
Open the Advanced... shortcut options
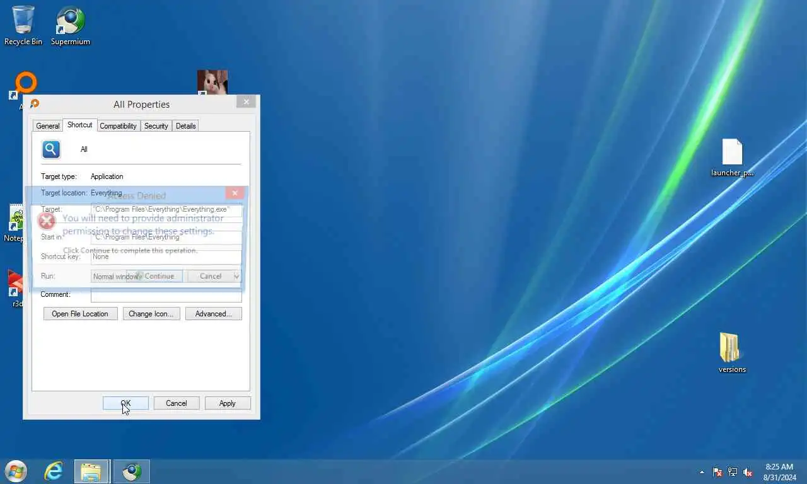point(213,314)
